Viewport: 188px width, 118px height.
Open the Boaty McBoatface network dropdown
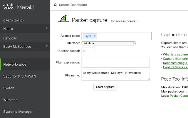(25, 47)
